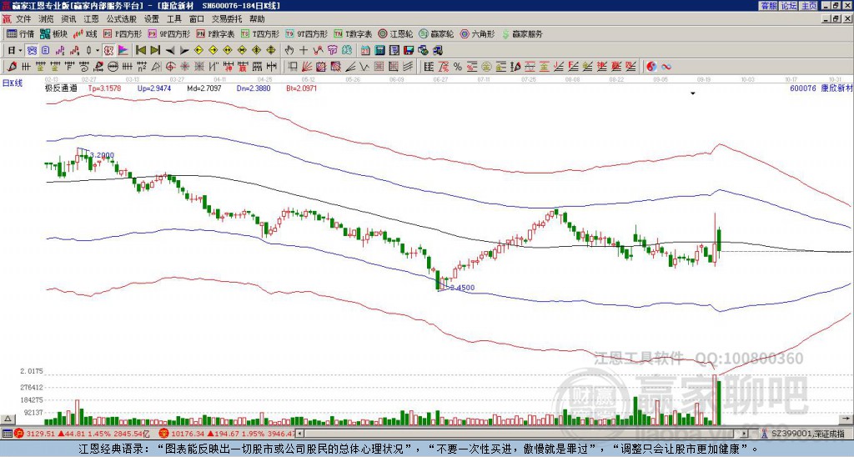Click the colorful pennant flag icon

123,51
